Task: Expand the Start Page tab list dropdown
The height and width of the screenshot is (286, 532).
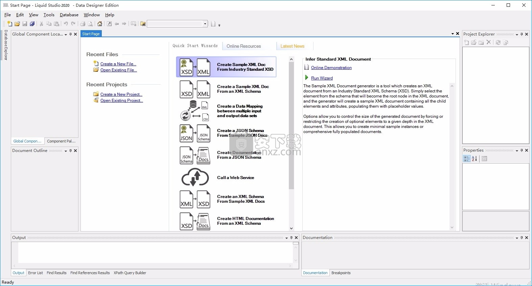Action: pyautogui.click(x=453, y=34)
